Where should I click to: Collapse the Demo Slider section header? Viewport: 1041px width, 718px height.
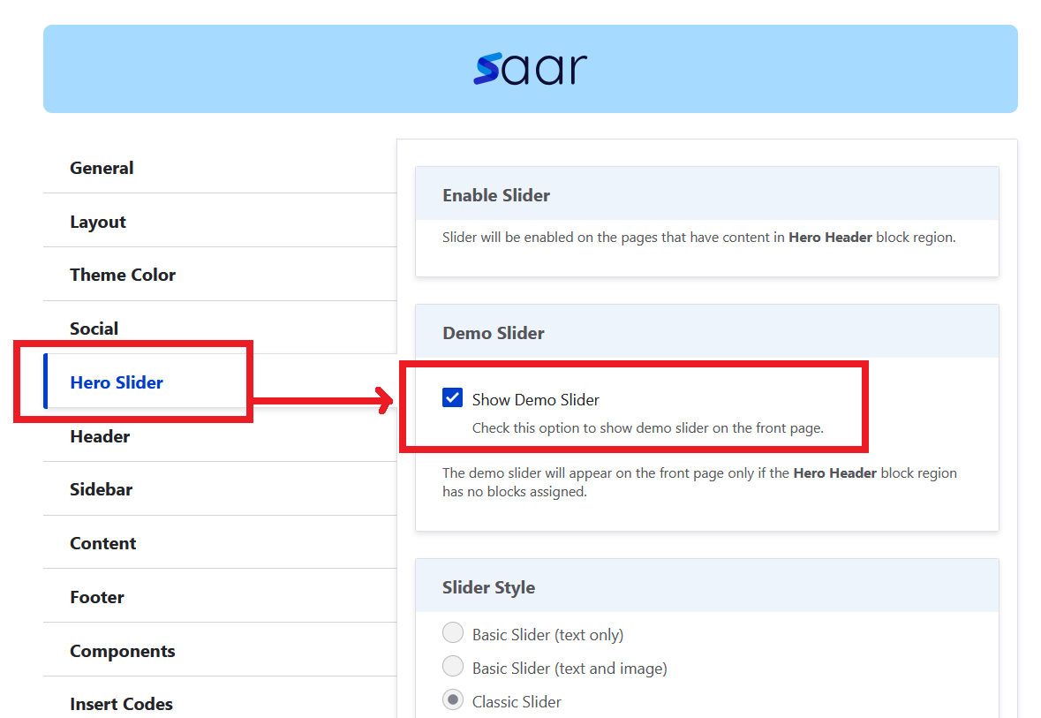494,333
